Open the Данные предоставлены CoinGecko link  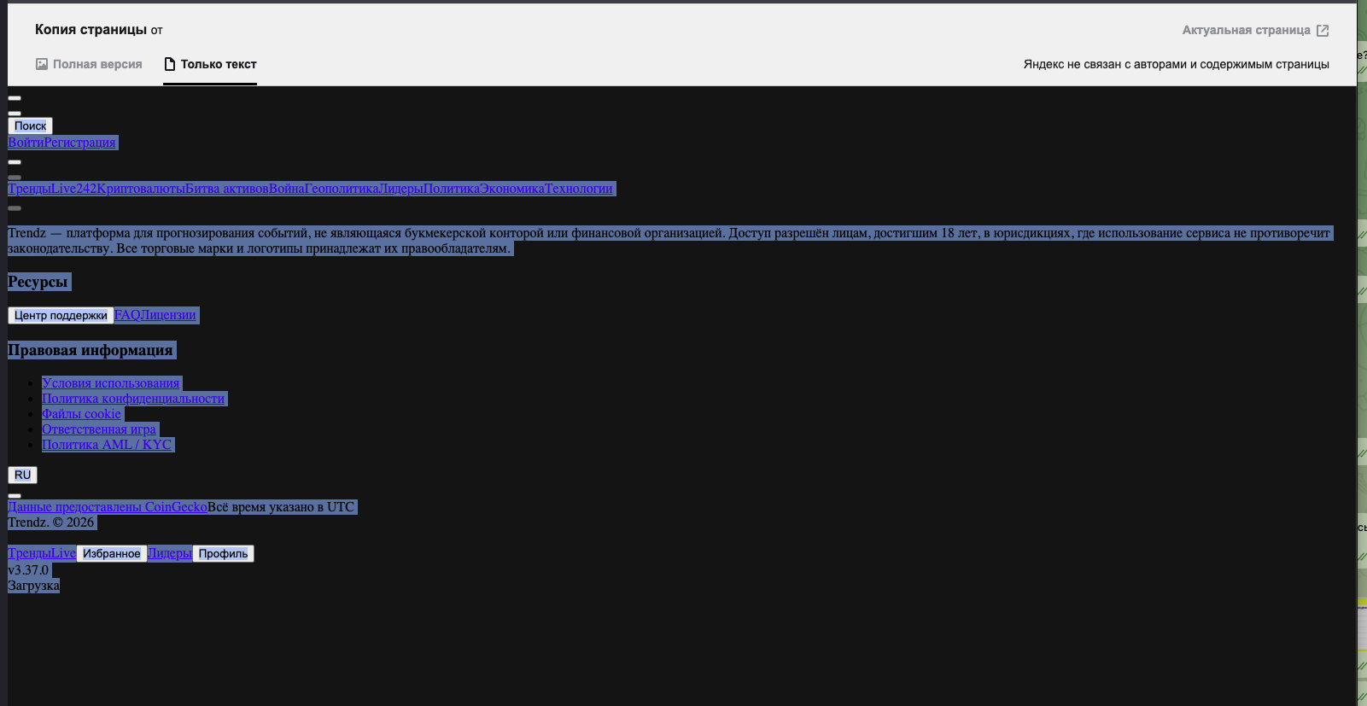[x=108, y=507]
